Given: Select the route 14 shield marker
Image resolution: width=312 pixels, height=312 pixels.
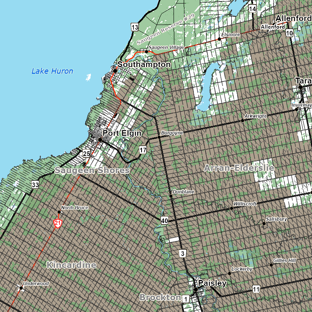Looking at the screenshot, I should pyautogui.click(x=252, y=9).
